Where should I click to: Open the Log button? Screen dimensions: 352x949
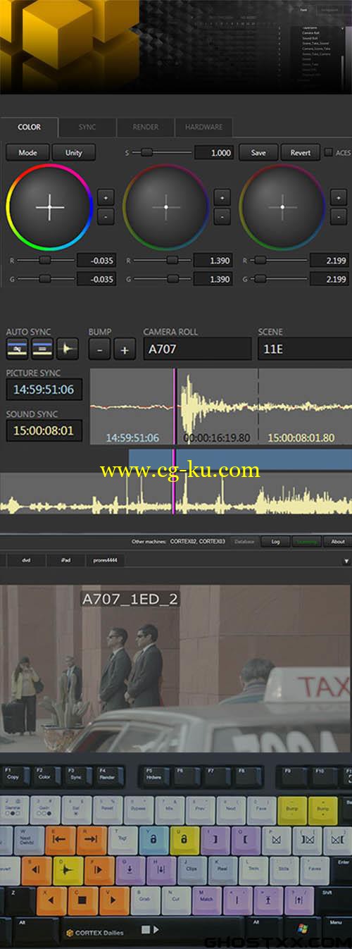[276, 542]
